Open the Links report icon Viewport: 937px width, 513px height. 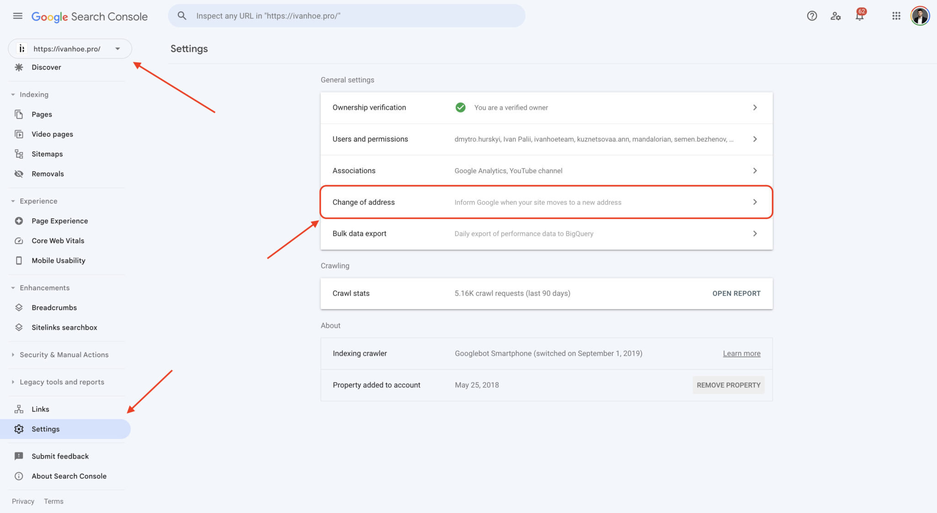click(x=18, y=409)
